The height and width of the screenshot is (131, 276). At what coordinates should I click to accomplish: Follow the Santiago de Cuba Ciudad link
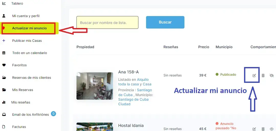[x=133, y=102]
